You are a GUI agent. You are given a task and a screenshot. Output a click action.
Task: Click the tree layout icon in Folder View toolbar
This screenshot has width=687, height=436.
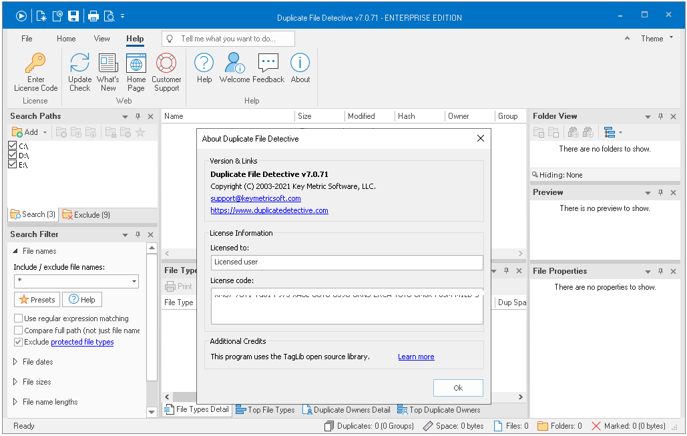point(610,132)
